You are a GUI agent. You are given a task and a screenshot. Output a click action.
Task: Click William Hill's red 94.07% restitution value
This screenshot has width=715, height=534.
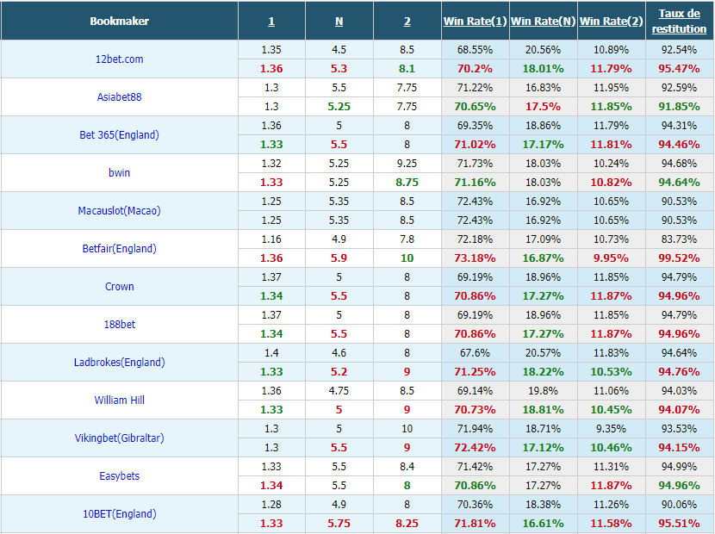coord(679,409)
